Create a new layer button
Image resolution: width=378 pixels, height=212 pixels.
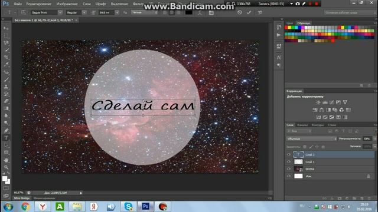361,198
